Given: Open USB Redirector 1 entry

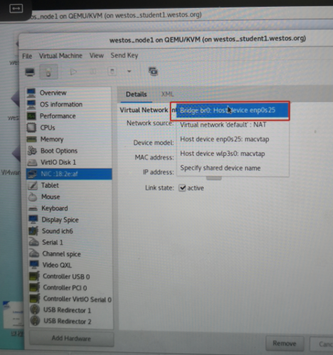Looking at the screenshot, I should (71, 310).
